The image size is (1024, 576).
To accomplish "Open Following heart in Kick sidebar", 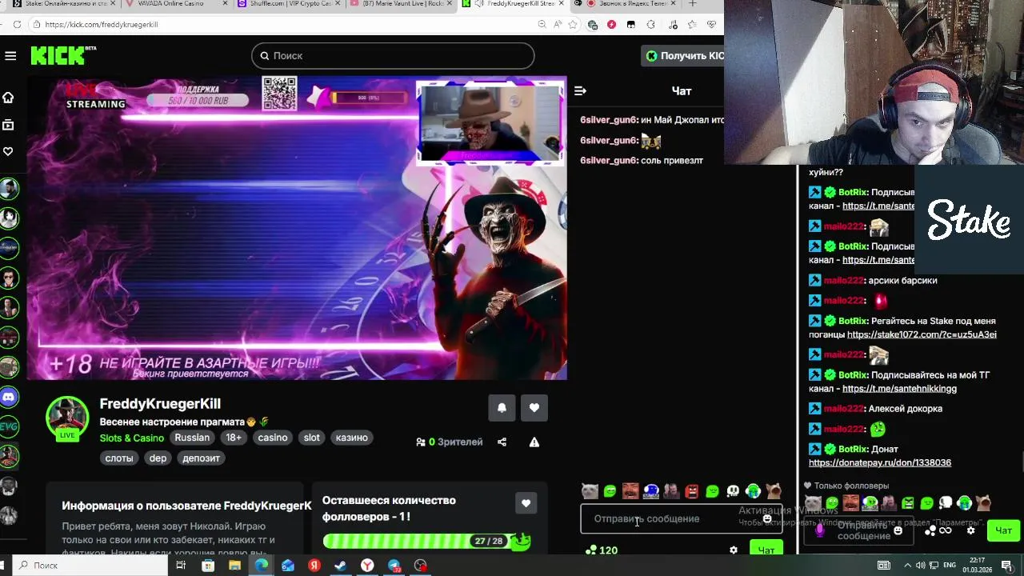I will [8, 151].
